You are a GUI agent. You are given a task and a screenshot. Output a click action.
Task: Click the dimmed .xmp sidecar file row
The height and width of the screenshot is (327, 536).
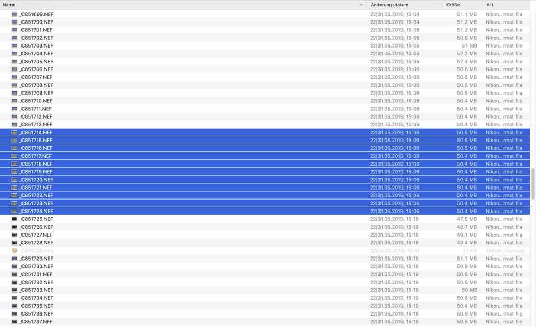point(265,251)
